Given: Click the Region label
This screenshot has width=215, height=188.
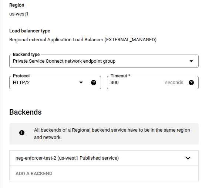Looking at the screenshot, I should pyautogui.click(x=17, y=5).
